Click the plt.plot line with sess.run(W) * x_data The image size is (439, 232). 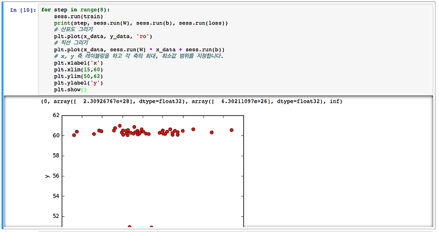(x=139, y=49)
